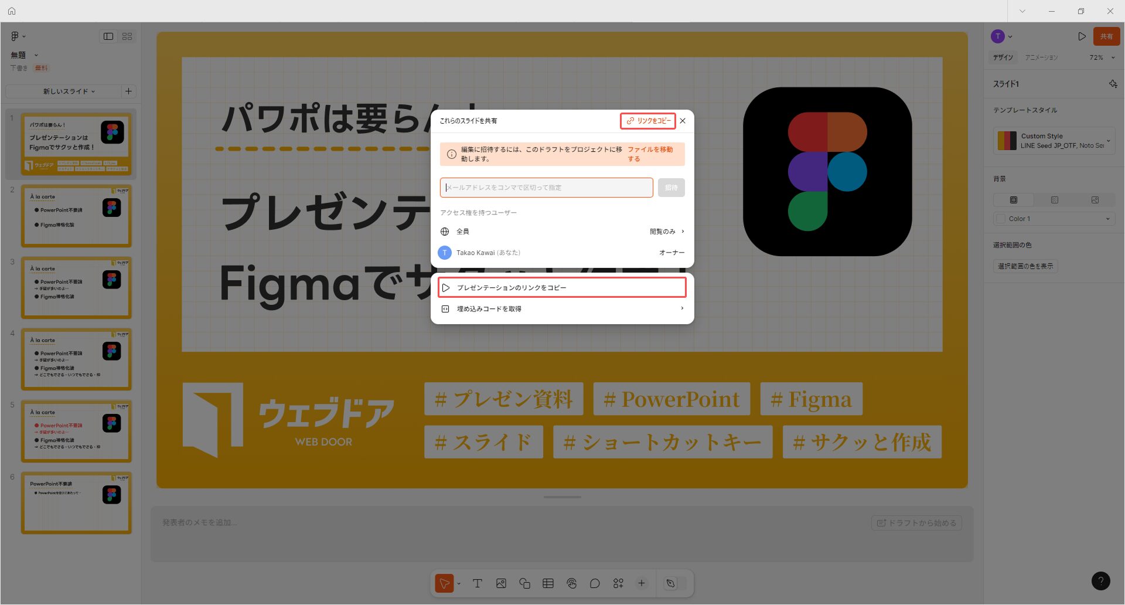Enable solid color background fill

pyautogui.click(x=1013, y=199)
